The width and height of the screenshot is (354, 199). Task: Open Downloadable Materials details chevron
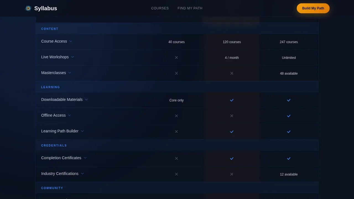pos(86,99)
